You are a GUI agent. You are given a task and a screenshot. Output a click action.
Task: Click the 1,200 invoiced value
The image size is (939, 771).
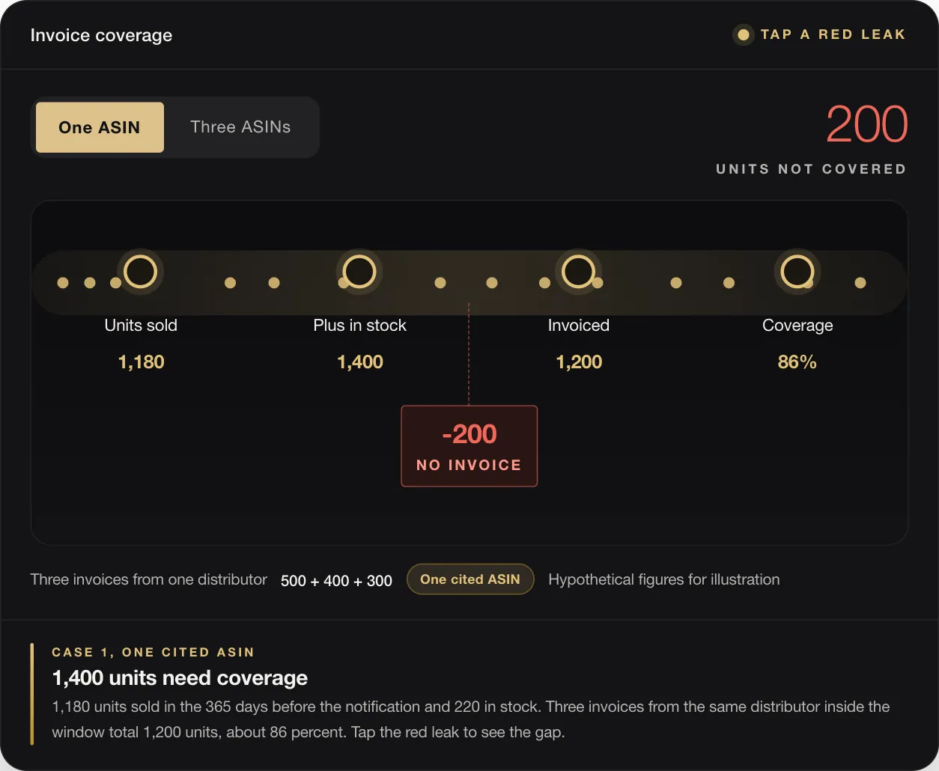coord(579,362)
